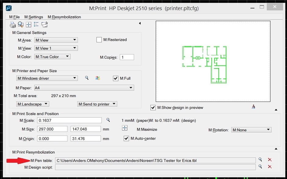
Task: Toggle the Rasterized checkbox
Action: click(x=99, y=40)
